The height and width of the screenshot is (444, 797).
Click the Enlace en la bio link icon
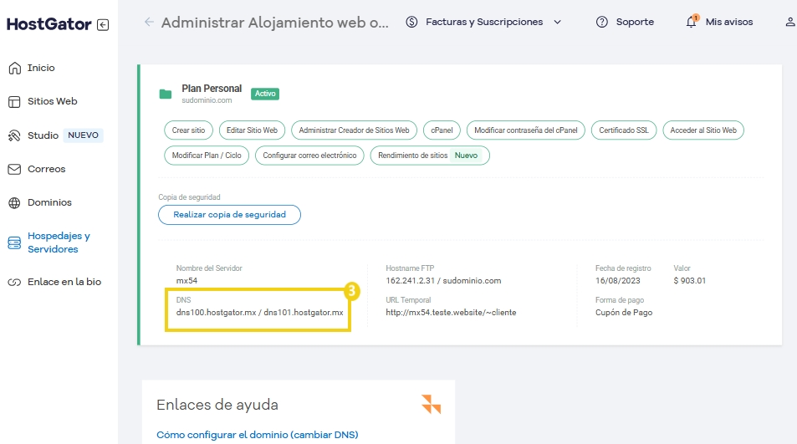click(14, 282)
